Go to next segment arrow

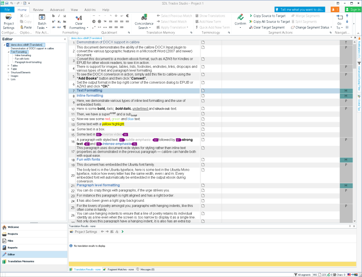(x=347, y=21)
